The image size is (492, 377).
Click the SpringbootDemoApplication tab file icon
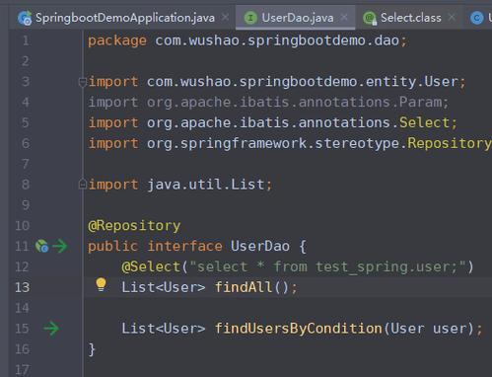click(x=25, y=18)
